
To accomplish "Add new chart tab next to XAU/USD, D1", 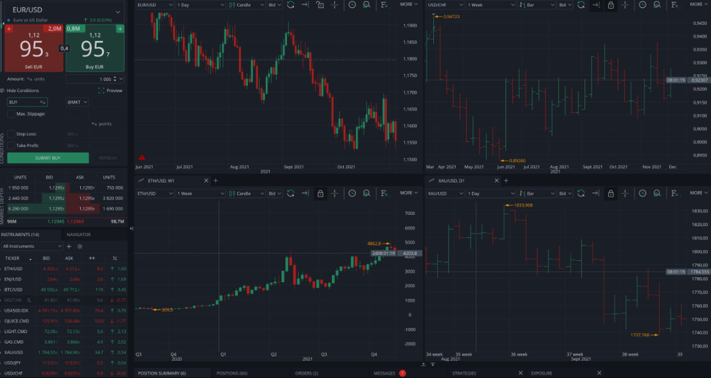I will click(x=506, y=181).
